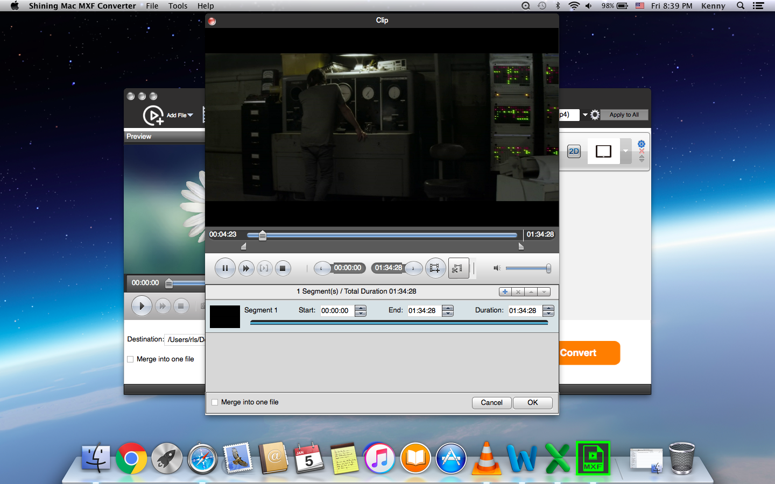Mute audio with the speaker icon
This screenshot has height=484, width=775.
(497, 268)
